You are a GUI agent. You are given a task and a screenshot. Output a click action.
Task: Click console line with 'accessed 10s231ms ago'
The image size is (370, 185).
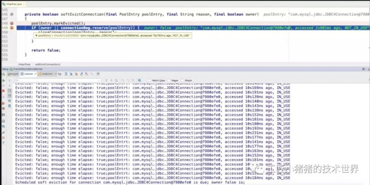pyautogui.click(x=153, y=133)
